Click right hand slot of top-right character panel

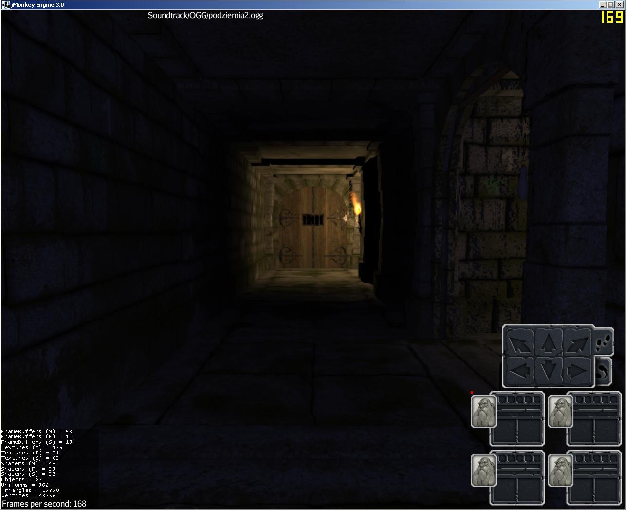click(x=606, y=430)
